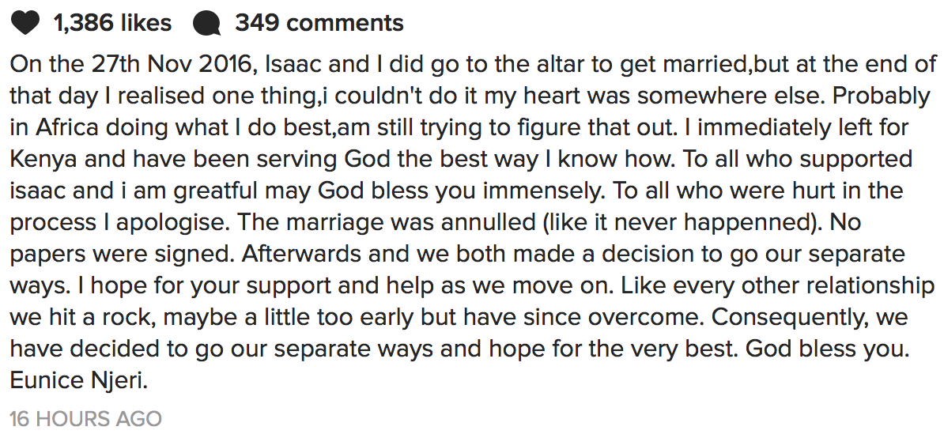Click the word Kenya in the caption
Screen dimensions: 944x438
[43, 160]
